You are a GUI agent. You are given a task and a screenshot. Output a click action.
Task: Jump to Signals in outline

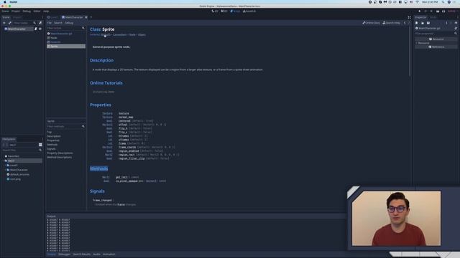click(x=51, y=149)
